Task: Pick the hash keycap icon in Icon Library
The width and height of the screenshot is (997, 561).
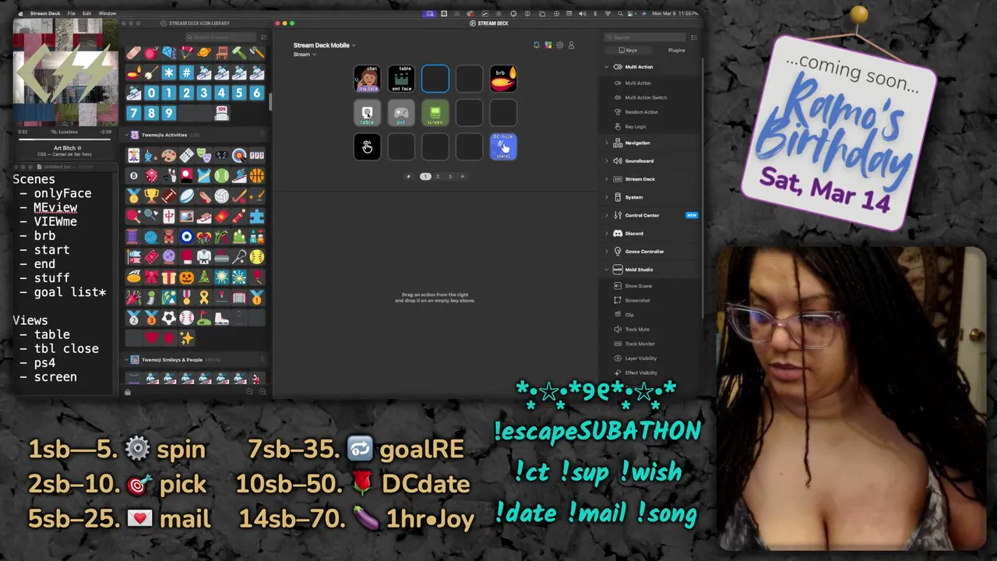Action: pos(186,73)
